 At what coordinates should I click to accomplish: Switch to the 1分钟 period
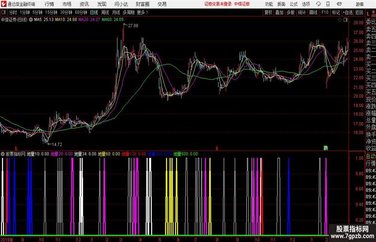coord(24,12)
